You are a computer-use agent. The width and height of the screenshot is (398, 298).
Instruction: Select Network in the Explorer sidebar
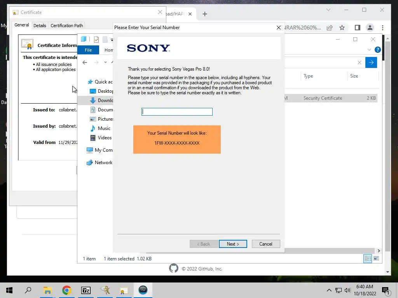click(99, 163)
